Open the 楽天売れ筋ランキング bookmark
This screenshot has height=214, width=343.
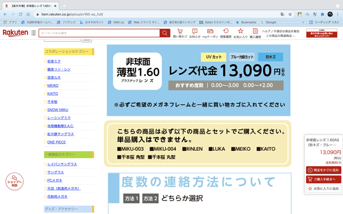[x=180, y=22]
